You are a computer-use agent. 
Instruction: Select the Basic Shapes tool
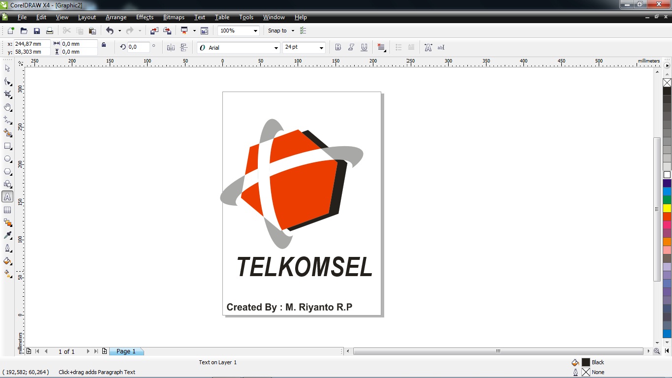click(x=7, y=185)
